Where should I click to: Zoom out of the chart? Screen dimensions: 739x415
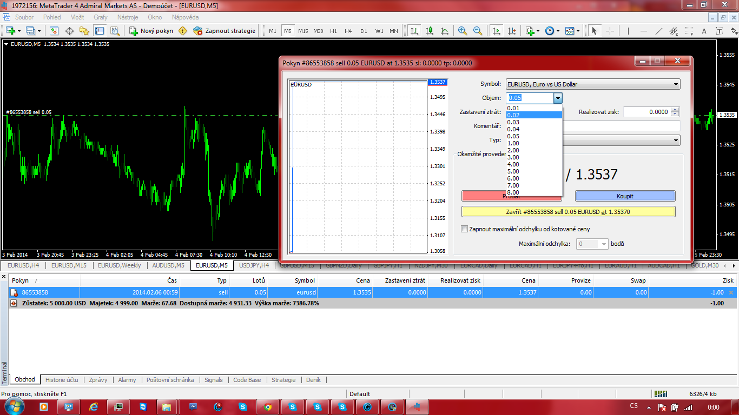(478, 31)
